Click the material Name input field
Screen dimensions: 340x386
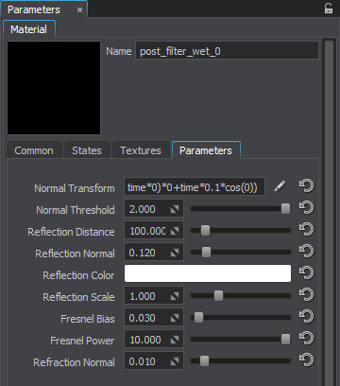tap(227, 50)
